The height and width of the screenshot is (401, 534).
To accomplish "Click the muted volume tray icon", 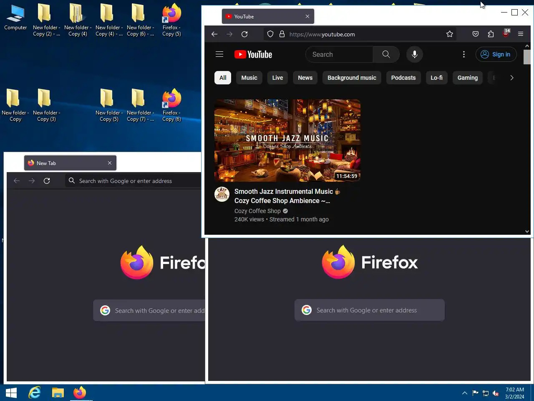I will coord(496,393).
